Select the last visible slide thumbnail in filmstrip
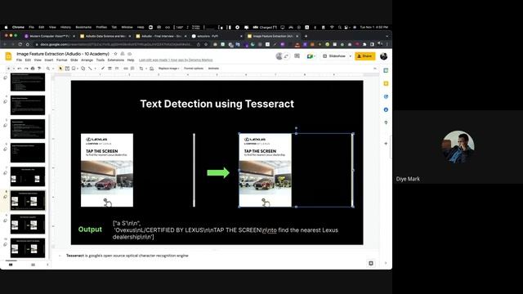 pos(28,247)
